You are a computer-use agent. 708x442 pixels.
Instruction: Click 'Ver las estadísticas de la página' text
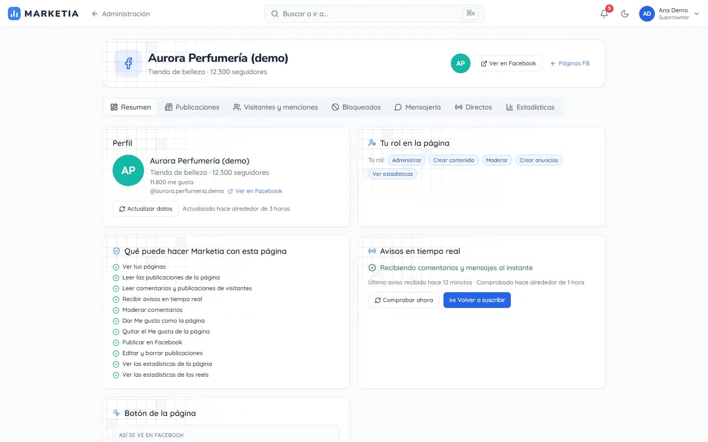point(167,364)
